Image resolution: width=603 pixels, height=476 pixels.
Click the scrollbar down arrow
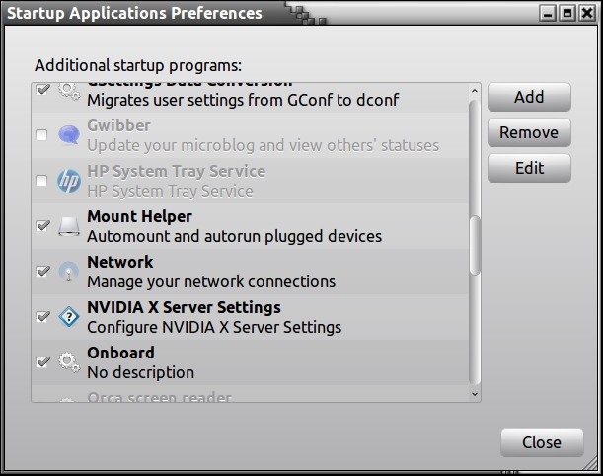(475, 394)
